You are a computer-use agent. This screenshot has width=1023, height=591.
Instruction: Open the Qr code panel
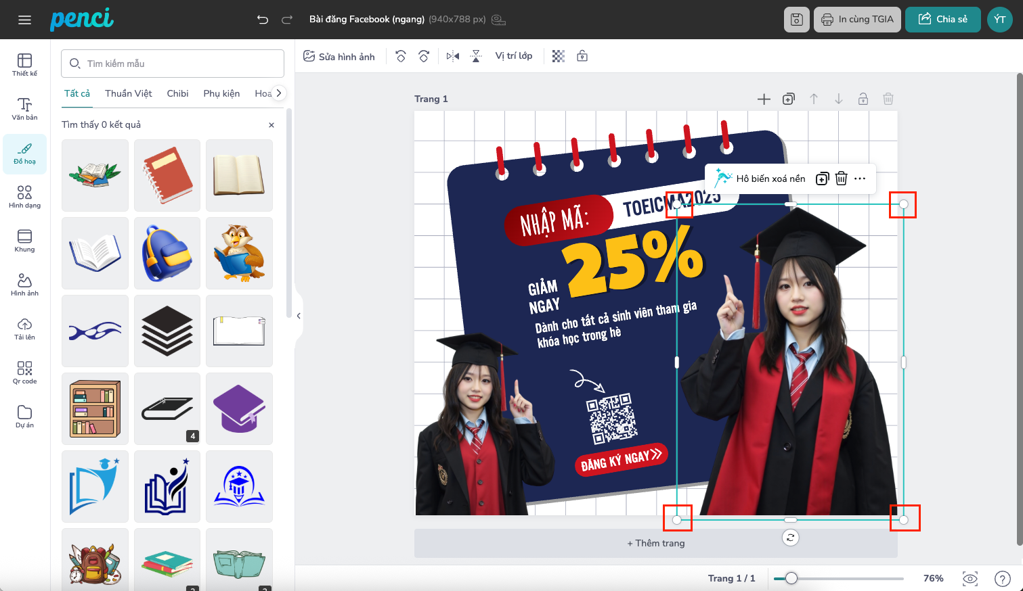24,372
